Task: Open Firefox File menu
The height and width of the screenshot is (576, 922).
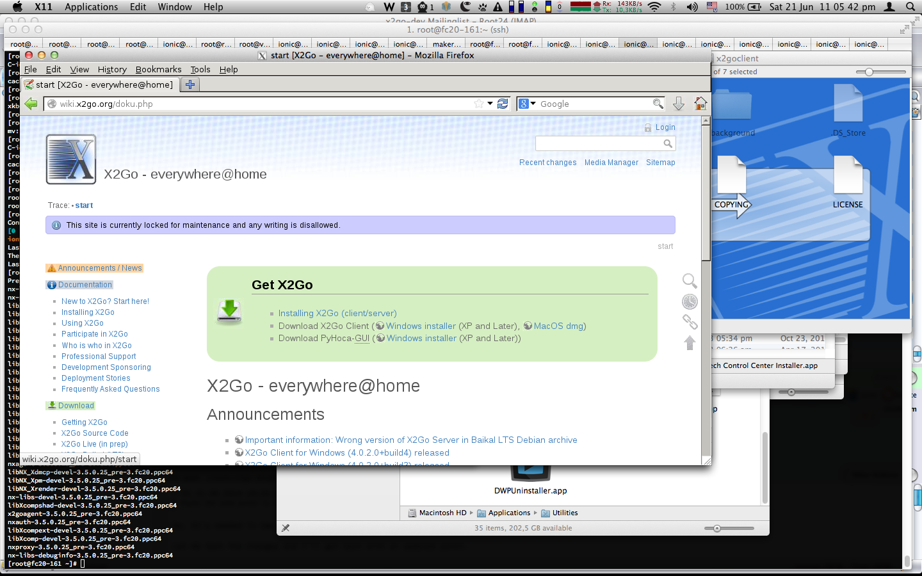Action: [31, 69]
